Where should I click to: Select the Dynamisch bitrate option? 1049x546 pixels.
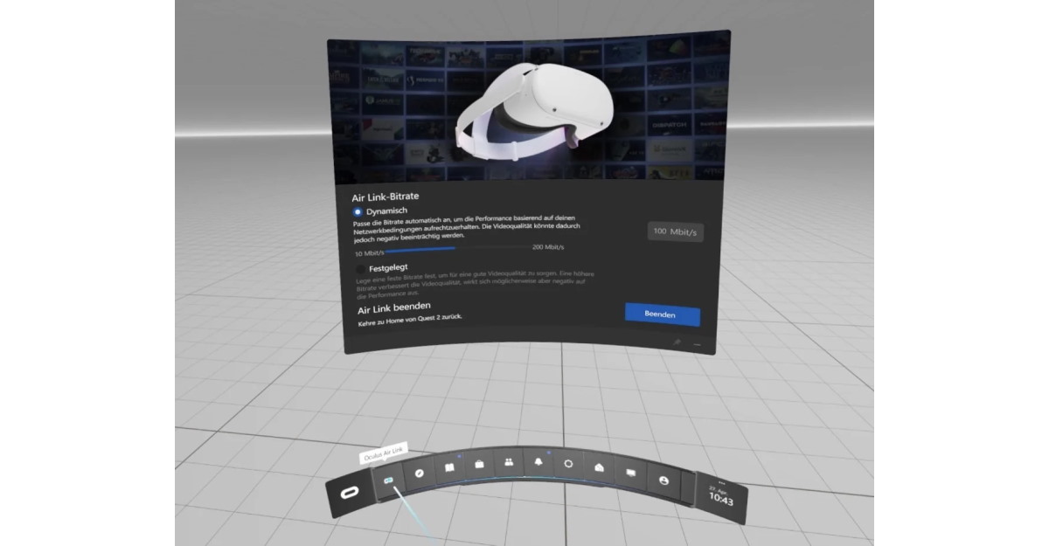(358, 211)
